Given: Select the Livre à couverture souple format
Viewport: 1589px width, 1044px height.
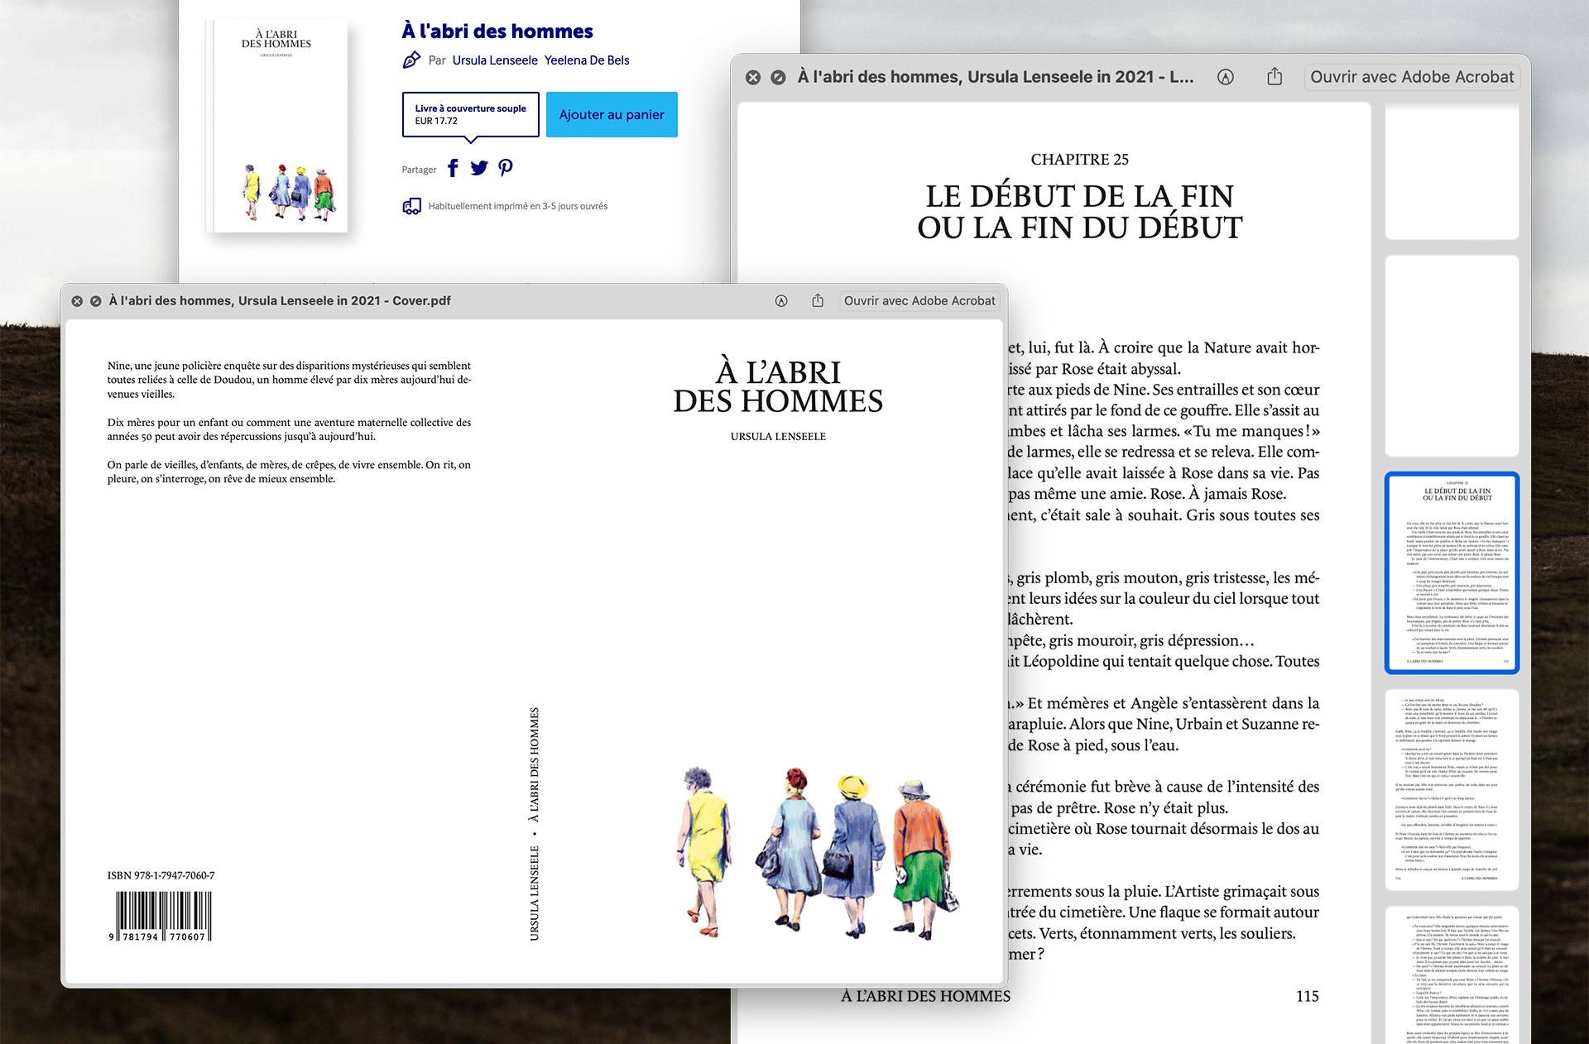Looking at the screenshot, I should click(x=470, y=114).
